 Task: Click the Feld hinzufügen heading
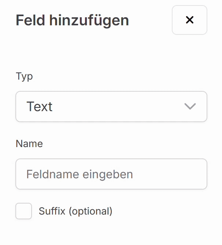click(72, 20)
